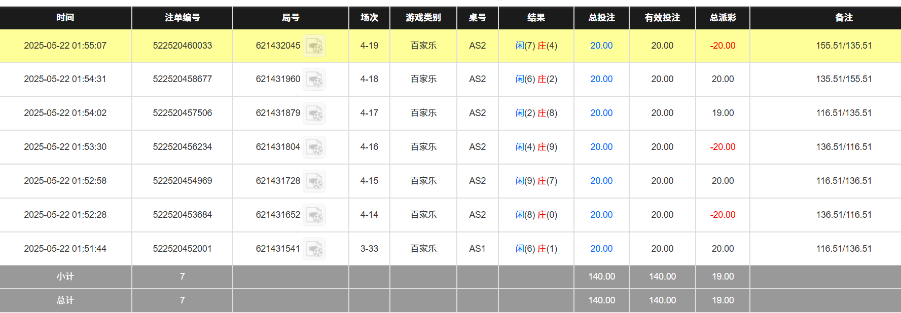Select the highlighted row for order 522520460033

[182, 45]
